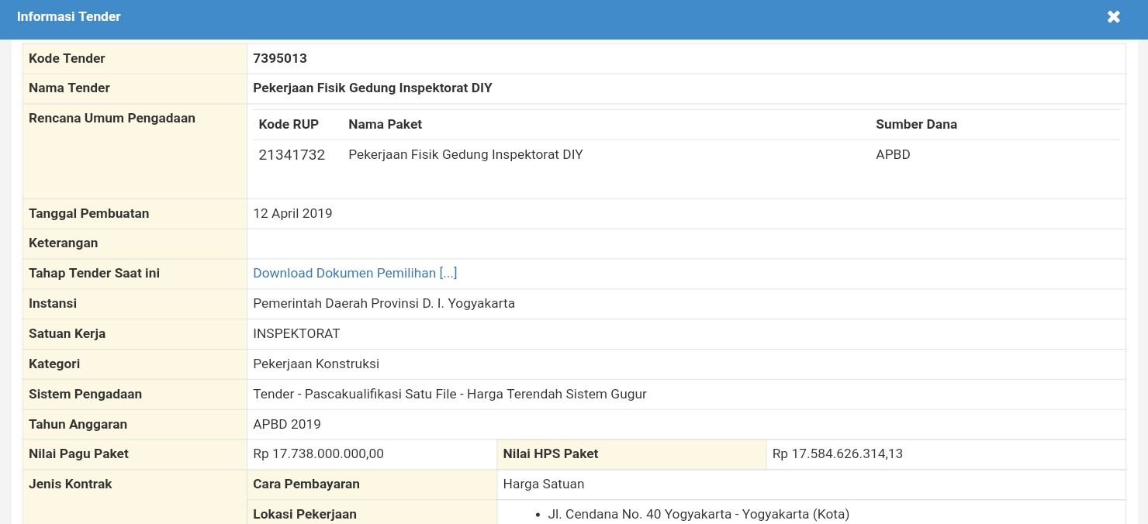Select the Jl. Cendana No. 40 location entry
1148x524 pixels.
(x=698, y=514)
